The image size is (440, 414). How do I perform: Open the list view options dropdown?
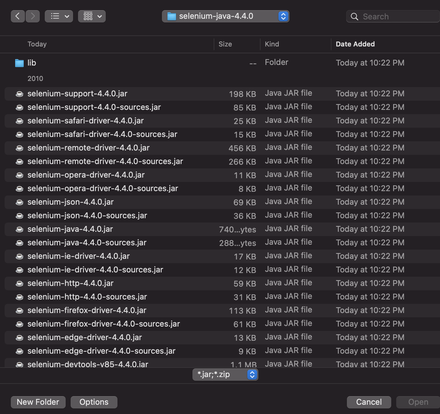tap(59, 16)
